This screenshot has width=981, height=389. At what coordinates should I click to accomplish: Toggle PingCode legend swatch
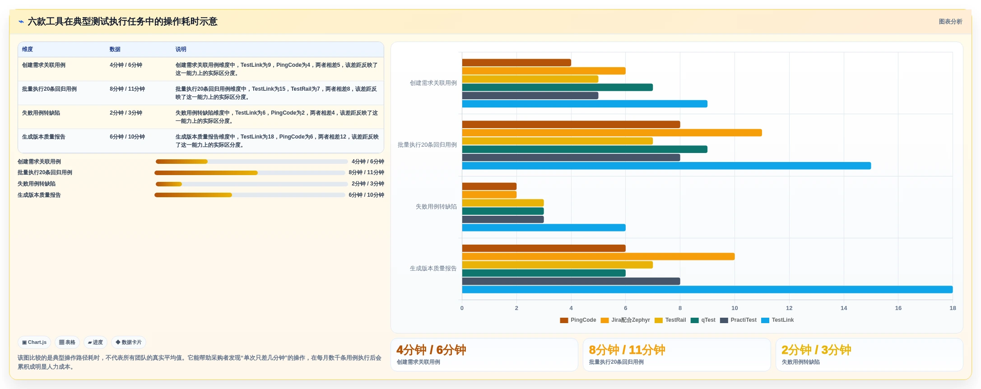(564, 320)
